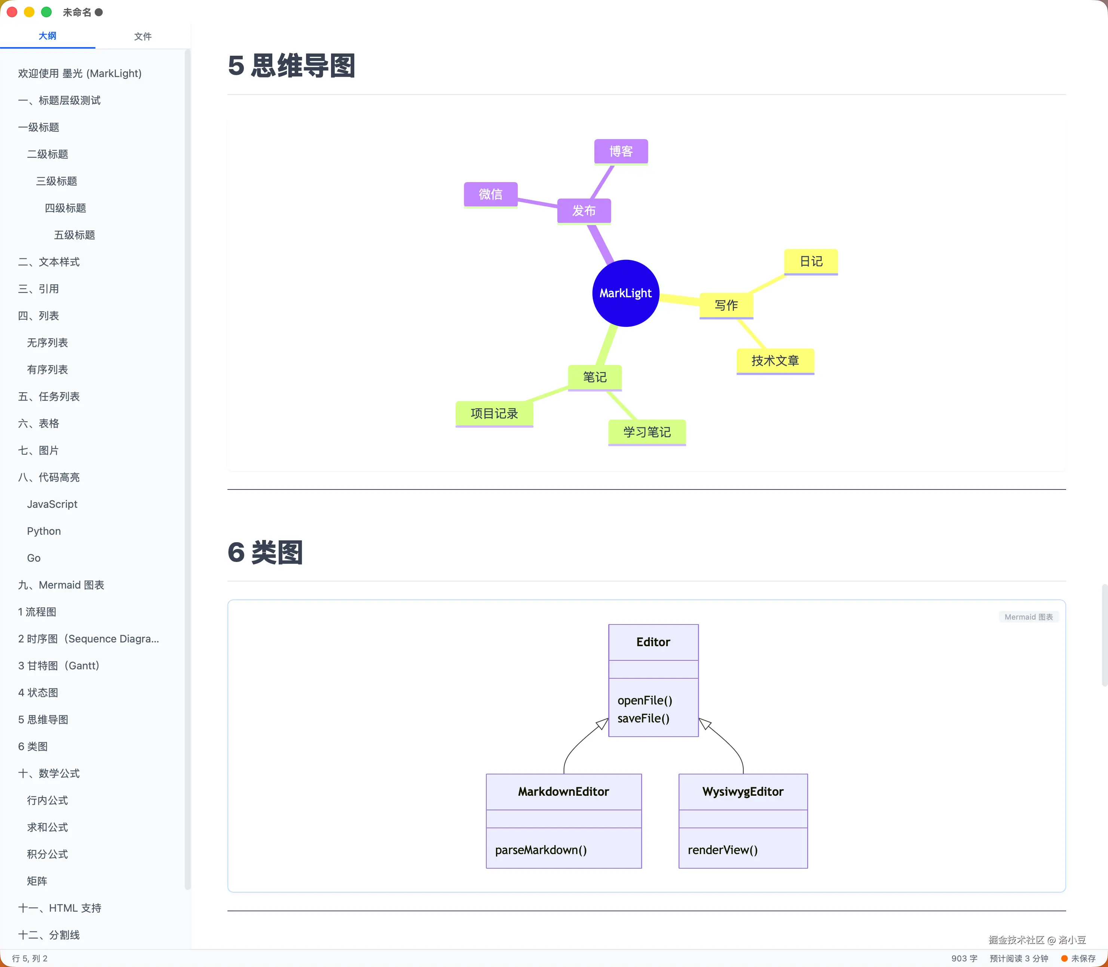Open 九、Mermaid 图表 in the outline
This screenshot has width=1108, height=967.
pyautogui.click(x=61, y=585)
